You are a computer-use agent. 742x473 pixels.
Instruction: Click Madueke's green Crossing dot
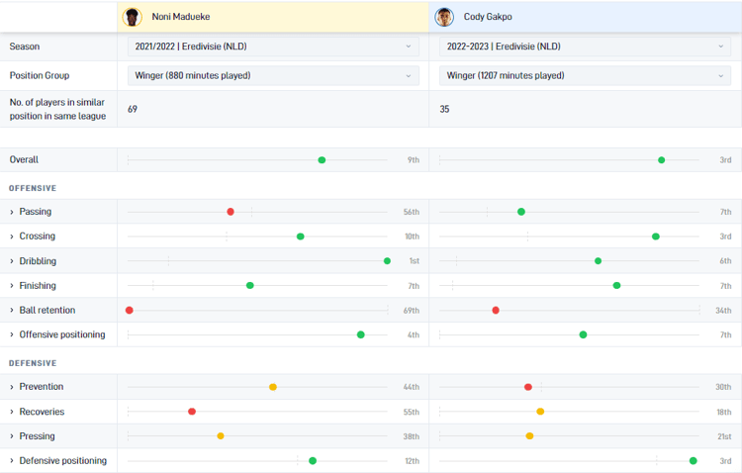(301, 236)
